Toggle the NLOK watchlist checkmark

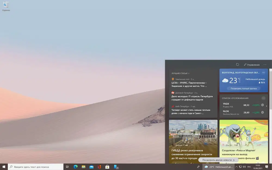point(262,112)
